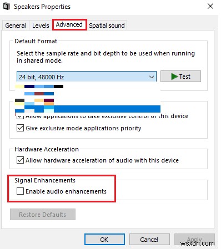Screen dimensions: 221x249
Task: Select the Advanced tab
Action: tap(69, 24)
